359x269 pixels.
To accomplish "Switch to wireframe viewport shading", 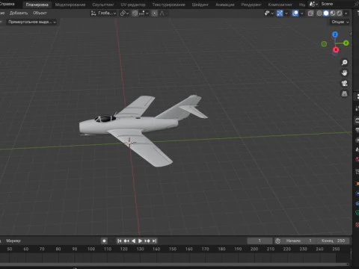I will [319, 13].
